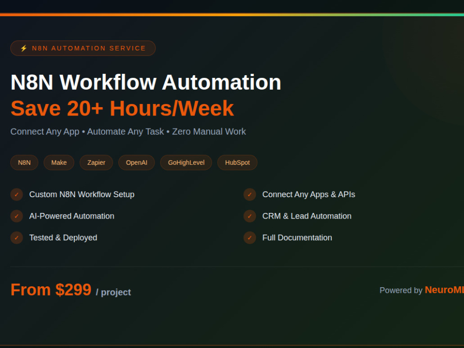Click checkmark beside AI-Powered Automation

17,216
